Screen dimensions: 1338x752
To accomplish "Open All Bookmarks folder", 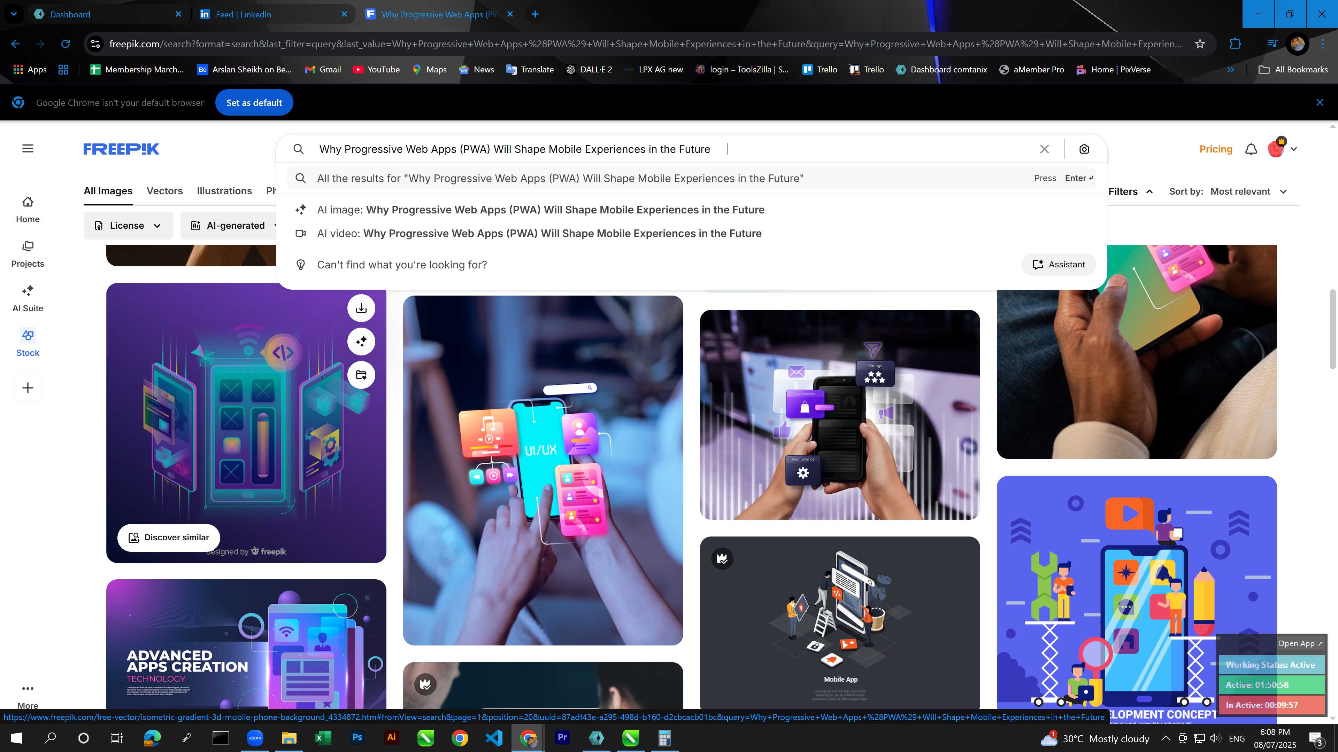I will coord(1293,70).
